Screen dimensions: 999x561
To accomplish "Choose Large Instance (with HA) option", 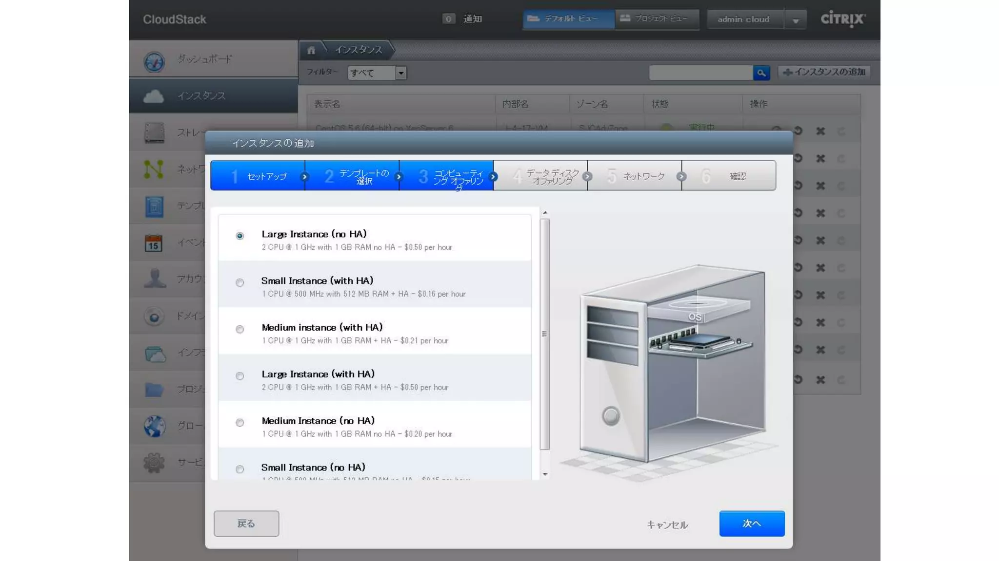I will (240, 376).
